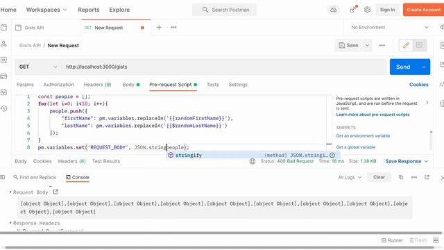Collapse the pre-request scripts help panel chevron
The width and height of the screenshot is (444, 250).
coord(427,103)
